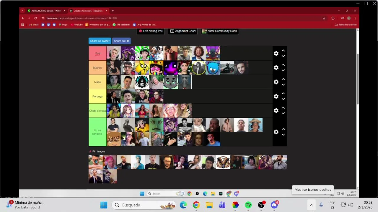Open Microsoft Teams from the taskbar

[222, 205]
